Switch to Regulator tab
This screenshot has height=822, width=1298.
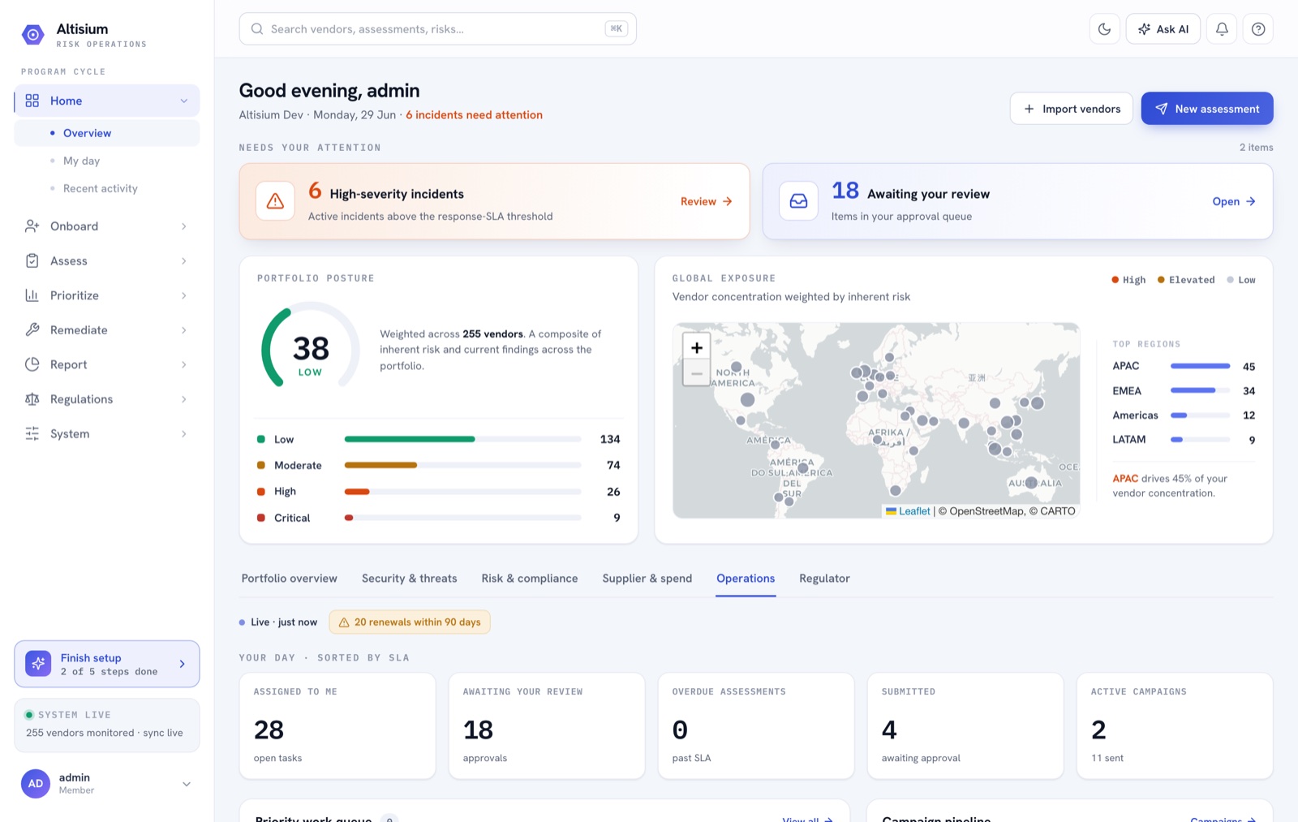pos(824,579)
